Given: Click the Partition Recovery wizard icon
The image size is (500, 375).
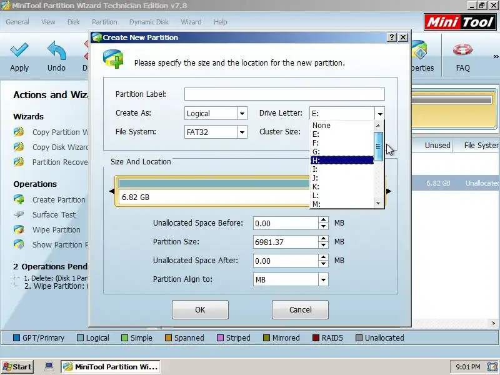Looking at the screenshot, I should [19, 162].
